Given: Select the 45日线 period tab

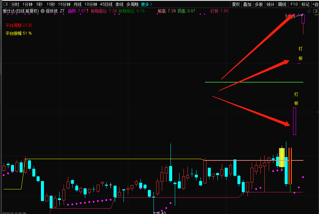Looking at the screenshot, I should click(x=106, y=4).
